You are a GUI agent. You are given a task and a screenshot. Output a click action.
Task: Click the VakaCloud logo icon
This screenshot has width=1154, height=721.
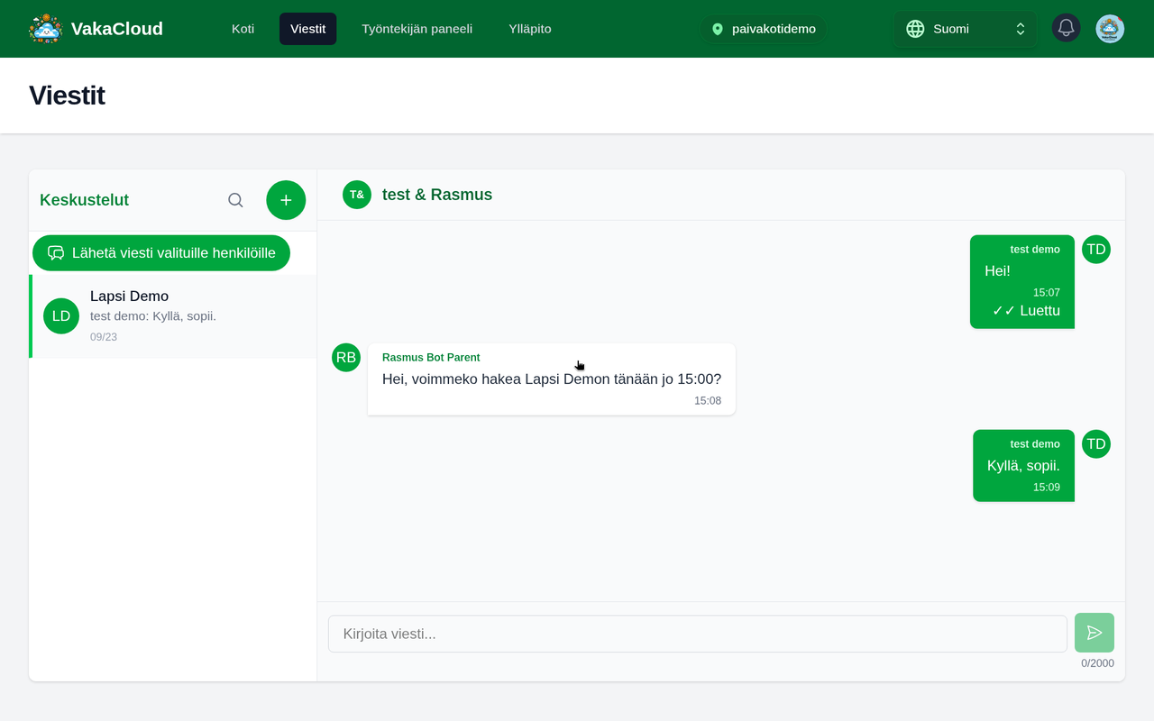coord(45,29)
